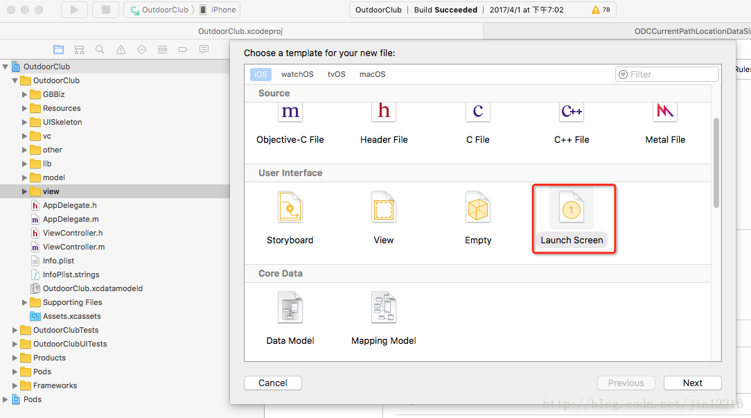The width and height of the screenshot is (751, 418).
Task: Click the Previous button
Action: (x=626, y=383)
